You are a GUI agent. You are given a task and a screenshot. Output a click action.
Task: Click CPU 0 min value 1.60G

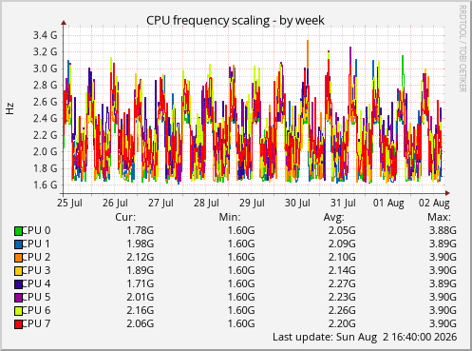(241, 230)
